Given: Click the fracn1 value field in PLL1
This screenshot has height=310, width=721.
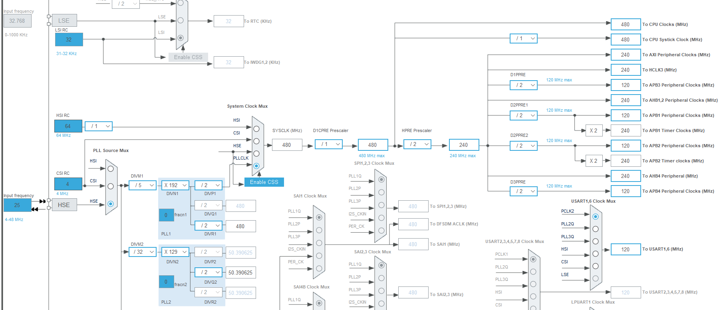Looking at the screenshot, I should (166, 215).
